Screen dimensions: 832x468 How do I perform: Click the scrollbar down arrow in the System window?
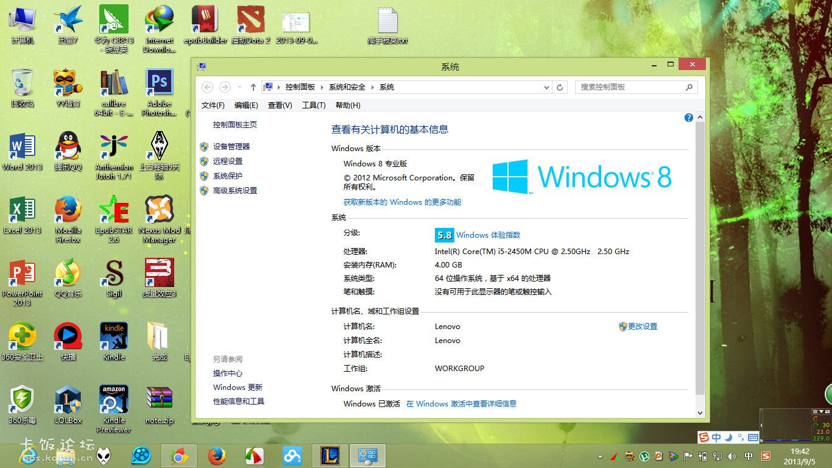[700, 413]
